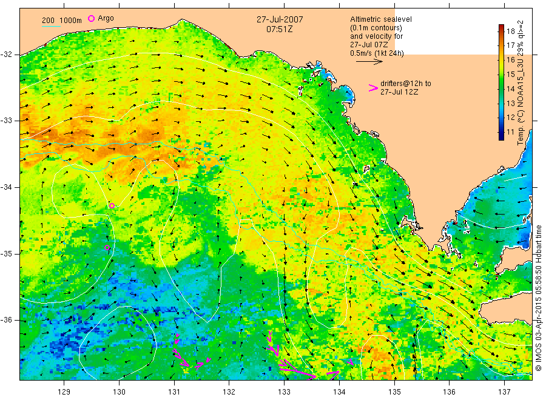Image resolution: width=546 pixels, height=400 pixels.
Task: Click the color bar value 18
Action: click(510, 32)
